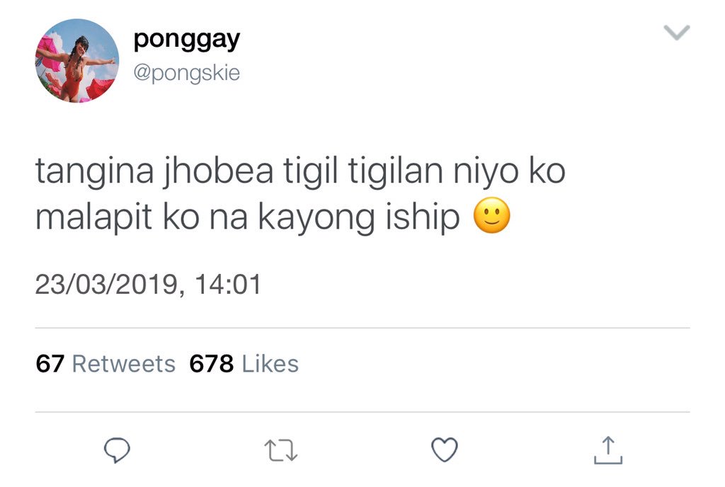Like the tweet with the heart icon
This screenshot has height=487, width=725.
445,449
